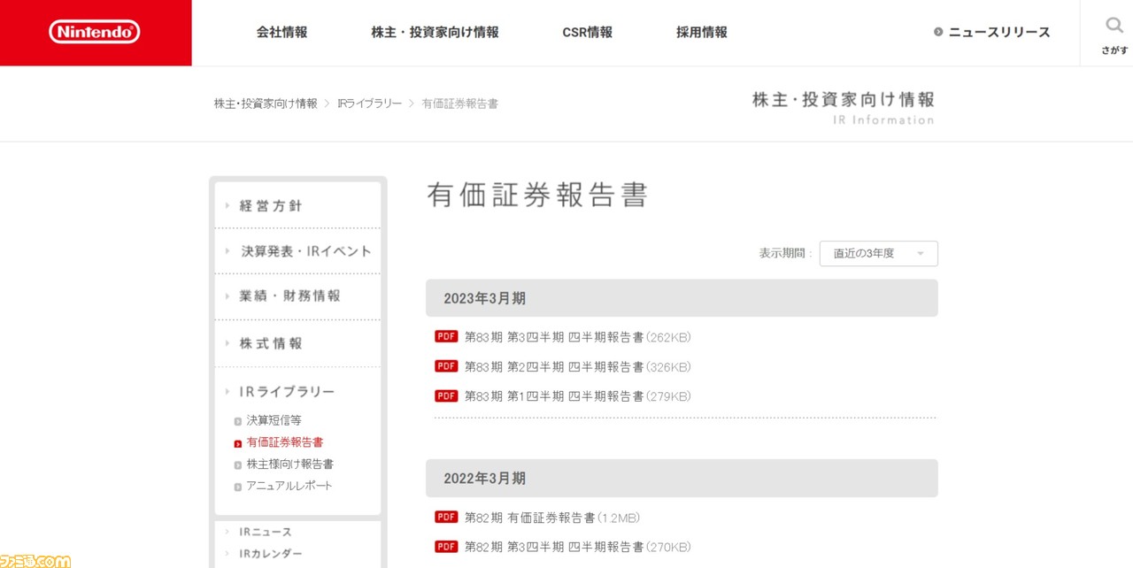
Task: Click PDF icon for 第83期 第1四半期 report
Action: pyautogui.click(x=446, y=395)
